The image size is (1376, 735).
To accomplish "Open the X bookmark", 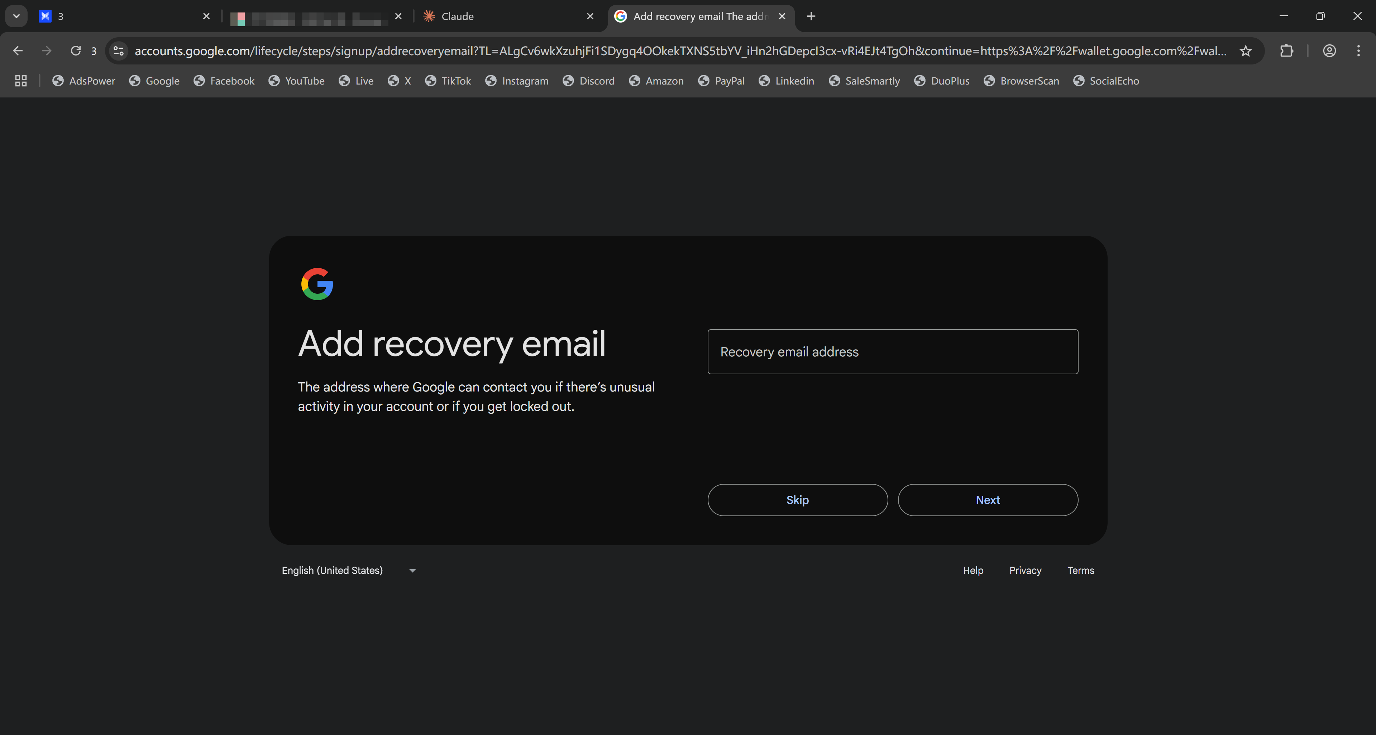I will 400,81.
